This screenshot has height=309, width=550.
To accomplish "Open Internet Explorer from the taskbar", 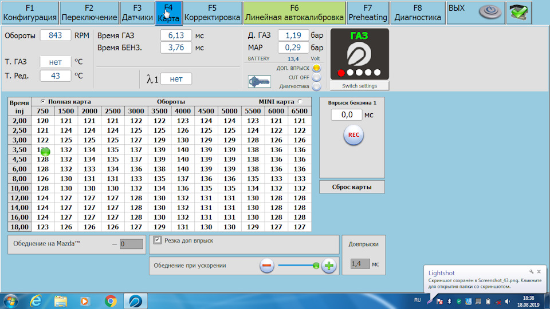I will [x=36, y=300].
